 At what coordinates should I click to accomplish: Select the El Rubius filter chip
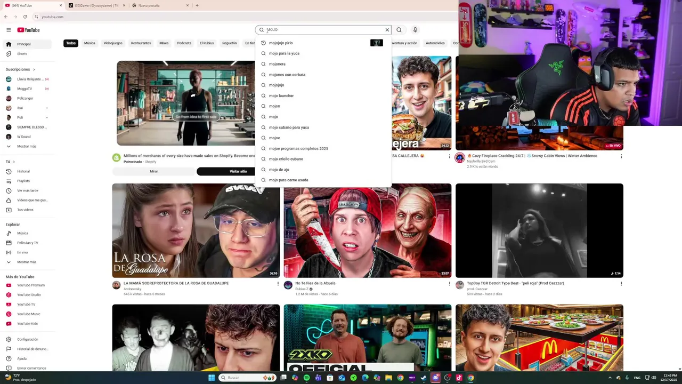(x=207, y=43)
